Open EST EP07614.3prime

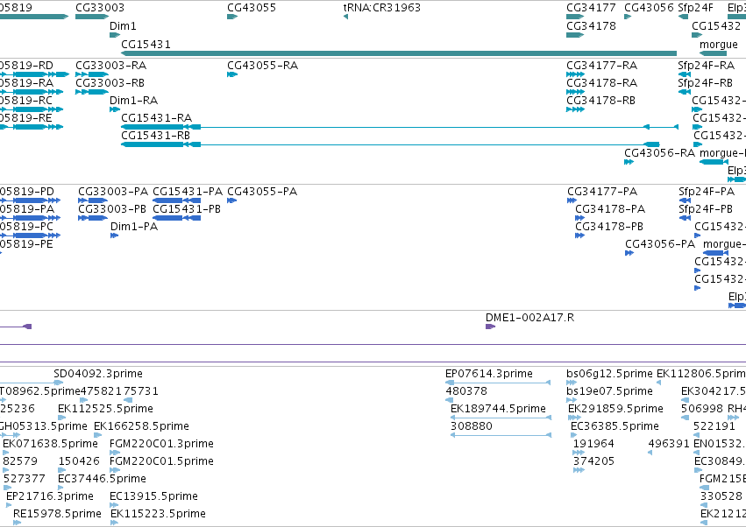pos(489,374)
